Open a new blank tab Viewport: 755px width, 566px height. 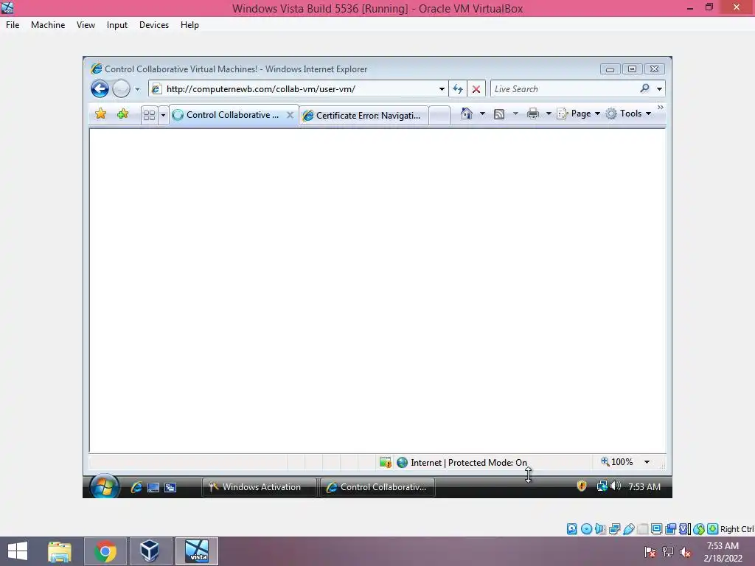coord(439,116)
